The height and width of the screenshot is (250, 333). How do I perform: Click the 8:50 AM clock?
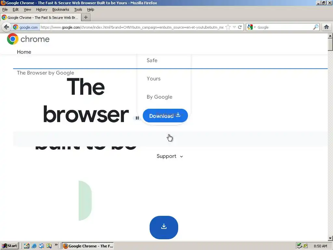click(x=320, y=246)
